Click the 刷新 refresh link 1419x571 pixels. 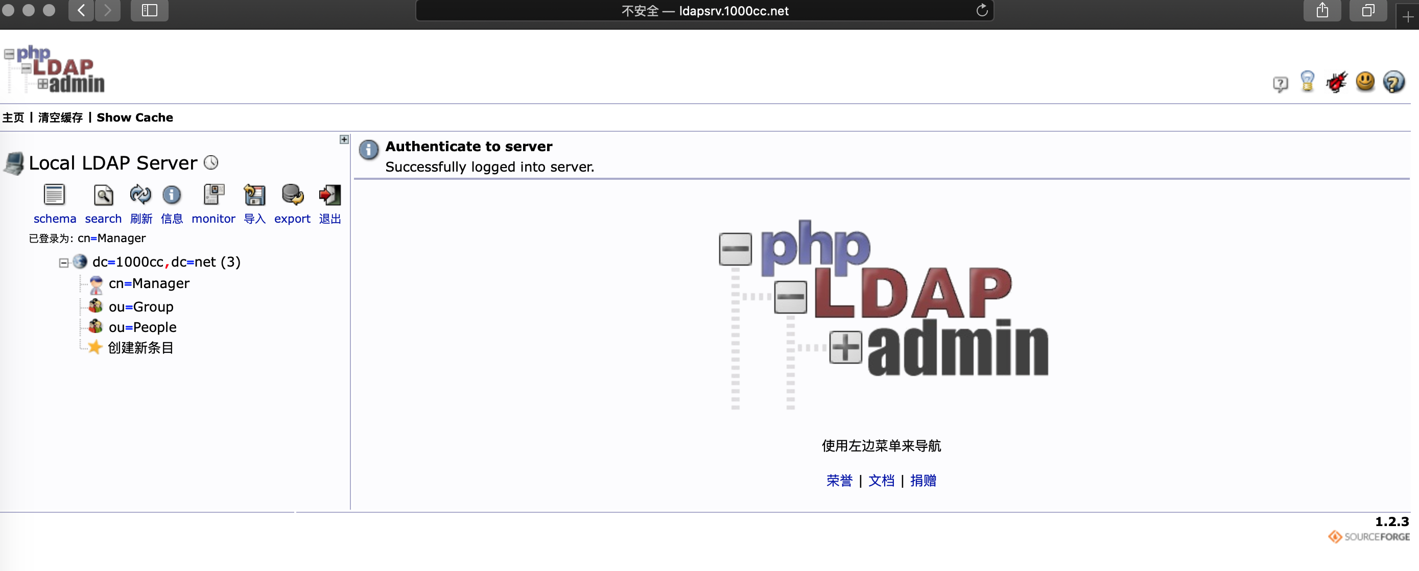pyautogui.click(x=141, y=219)
